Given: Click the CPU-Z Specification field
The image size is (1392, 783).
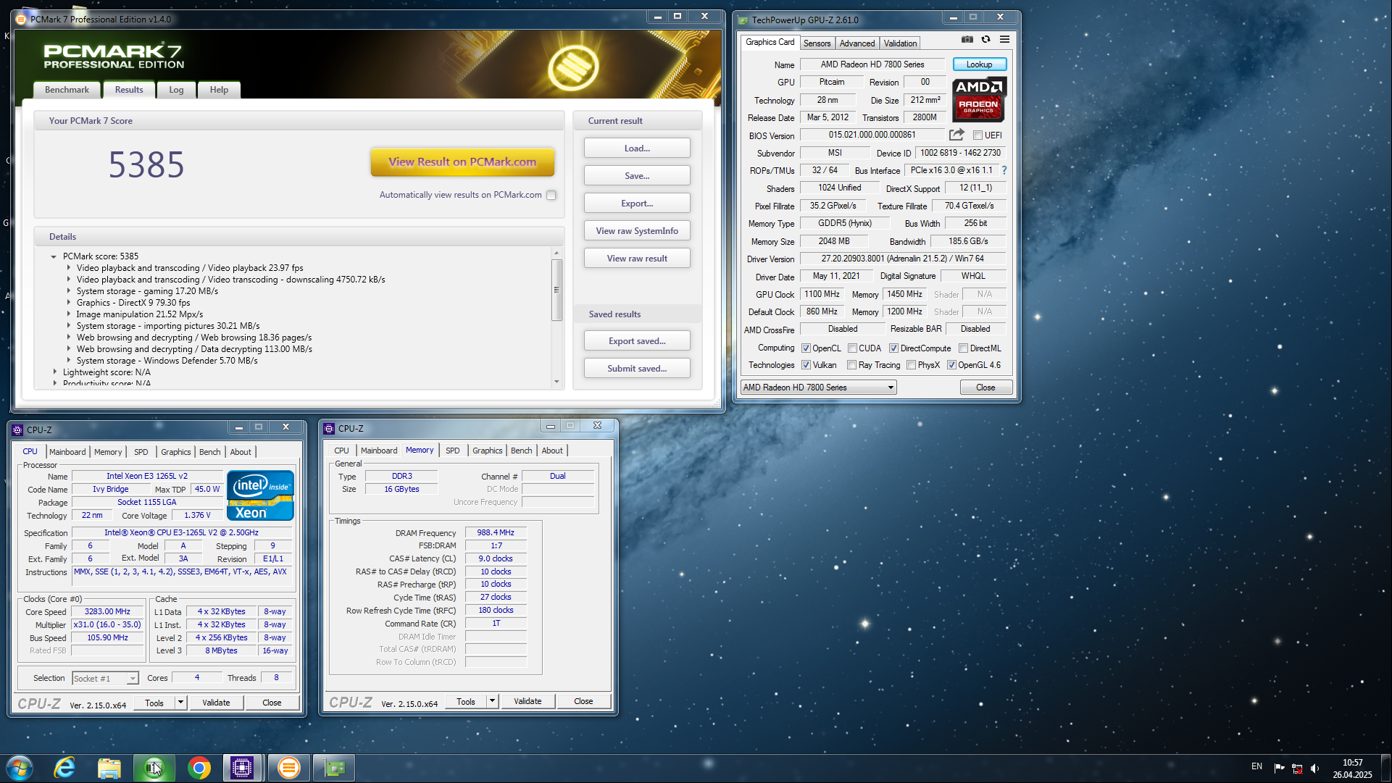Looking at the screenshot, I should [182, 532].
